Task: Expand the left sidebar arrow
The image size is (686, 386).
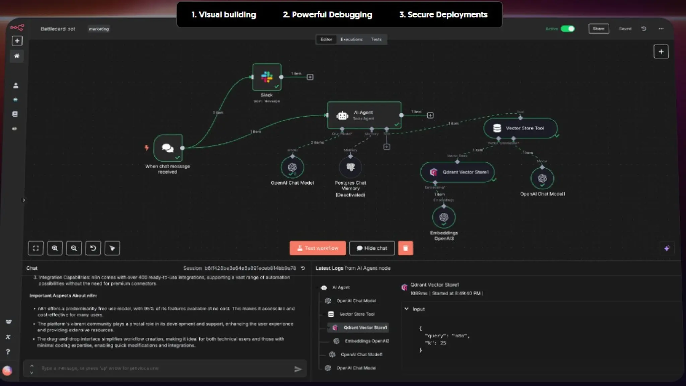Action: coord(23,200)
